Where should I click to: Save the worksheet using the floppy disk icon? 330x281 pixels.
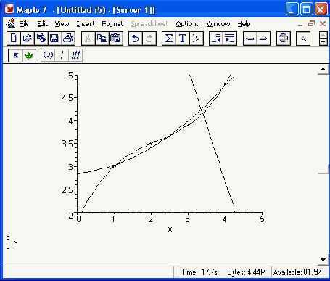coord(54,38)
